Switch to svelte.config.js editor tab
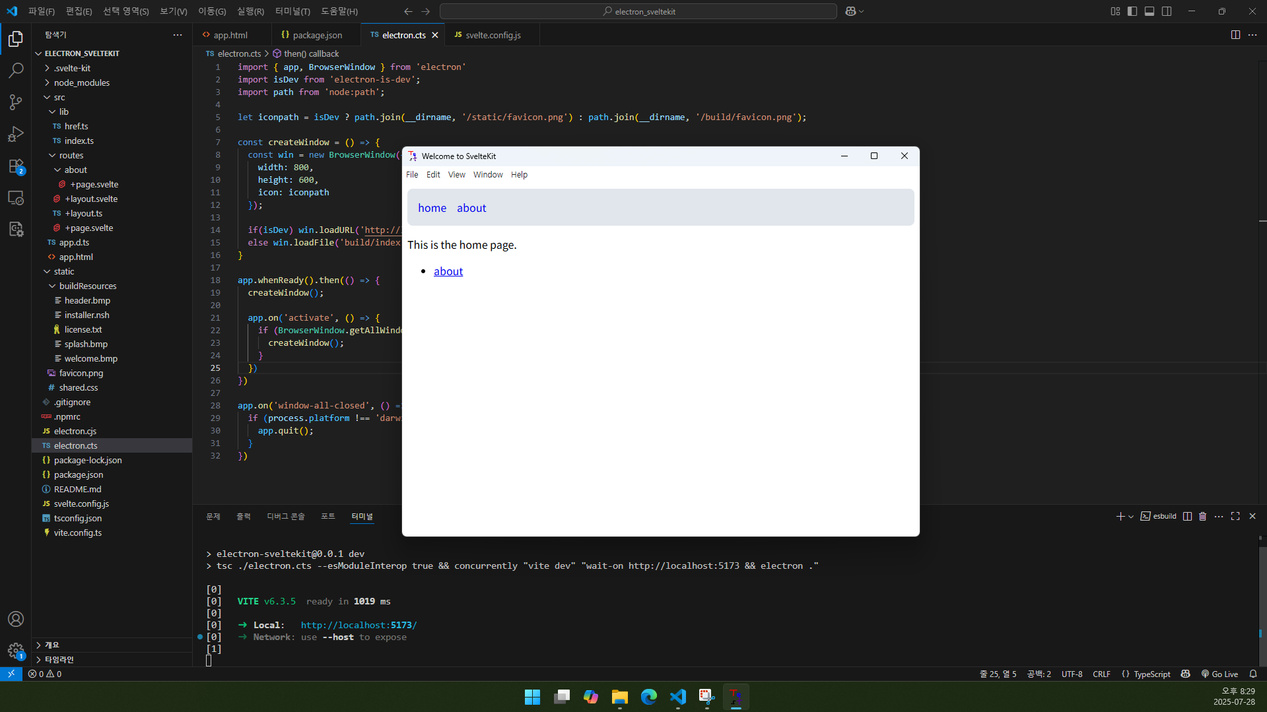The height and width of the screenshot is (712, 1267). [x=493, y=35]
